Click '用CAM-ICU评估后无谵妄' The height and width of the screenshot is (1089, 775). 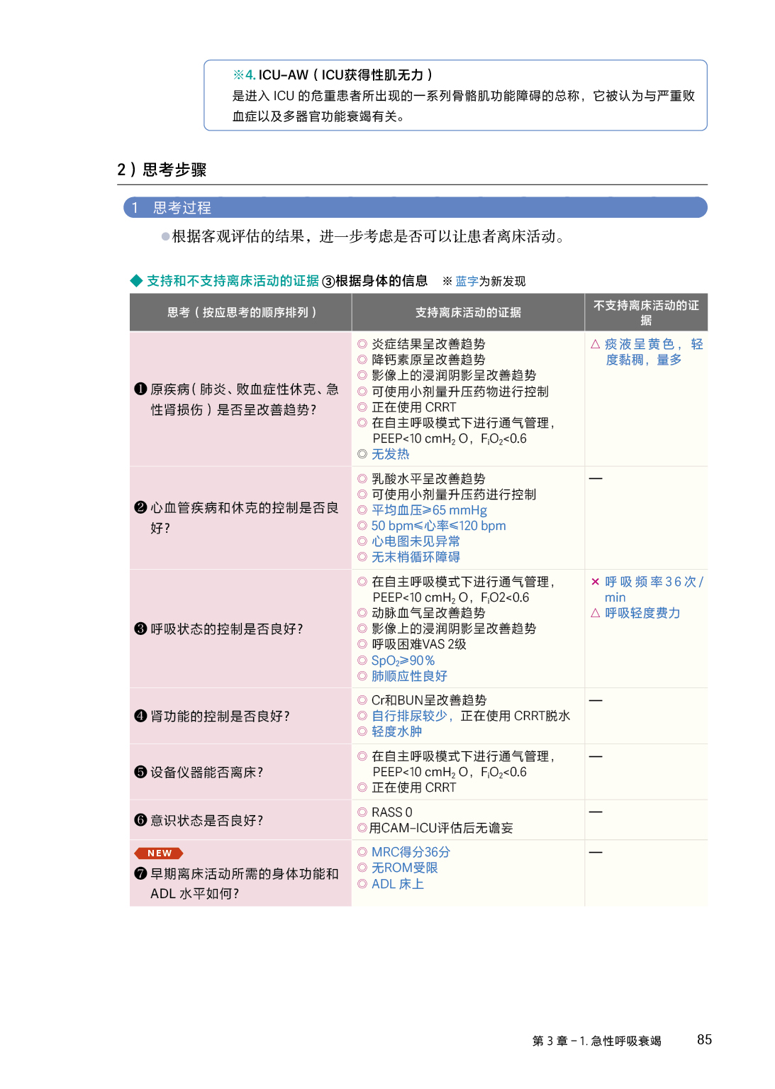tap(441, 828)
